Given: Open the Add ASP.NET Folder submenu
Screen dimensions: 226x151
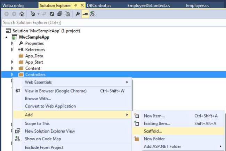Looking at the screenshot, I should tap(178, 146).
